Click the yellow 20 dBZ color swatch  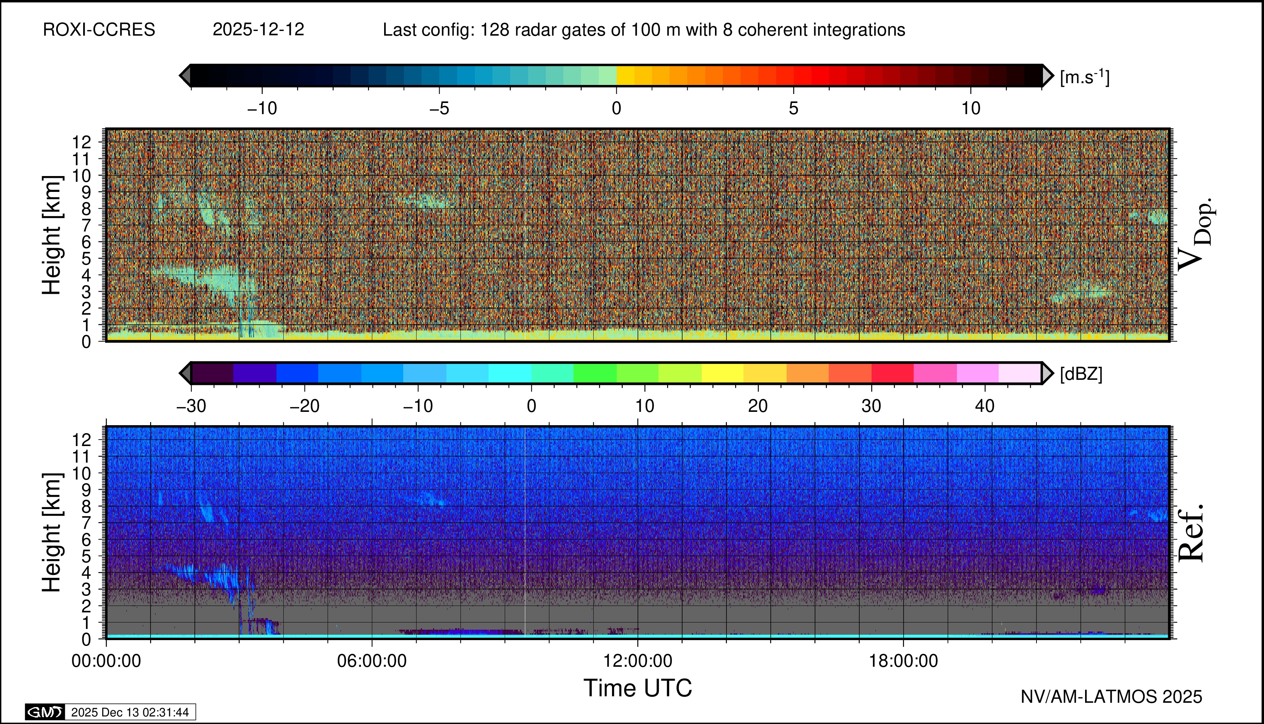pos(765,373)
